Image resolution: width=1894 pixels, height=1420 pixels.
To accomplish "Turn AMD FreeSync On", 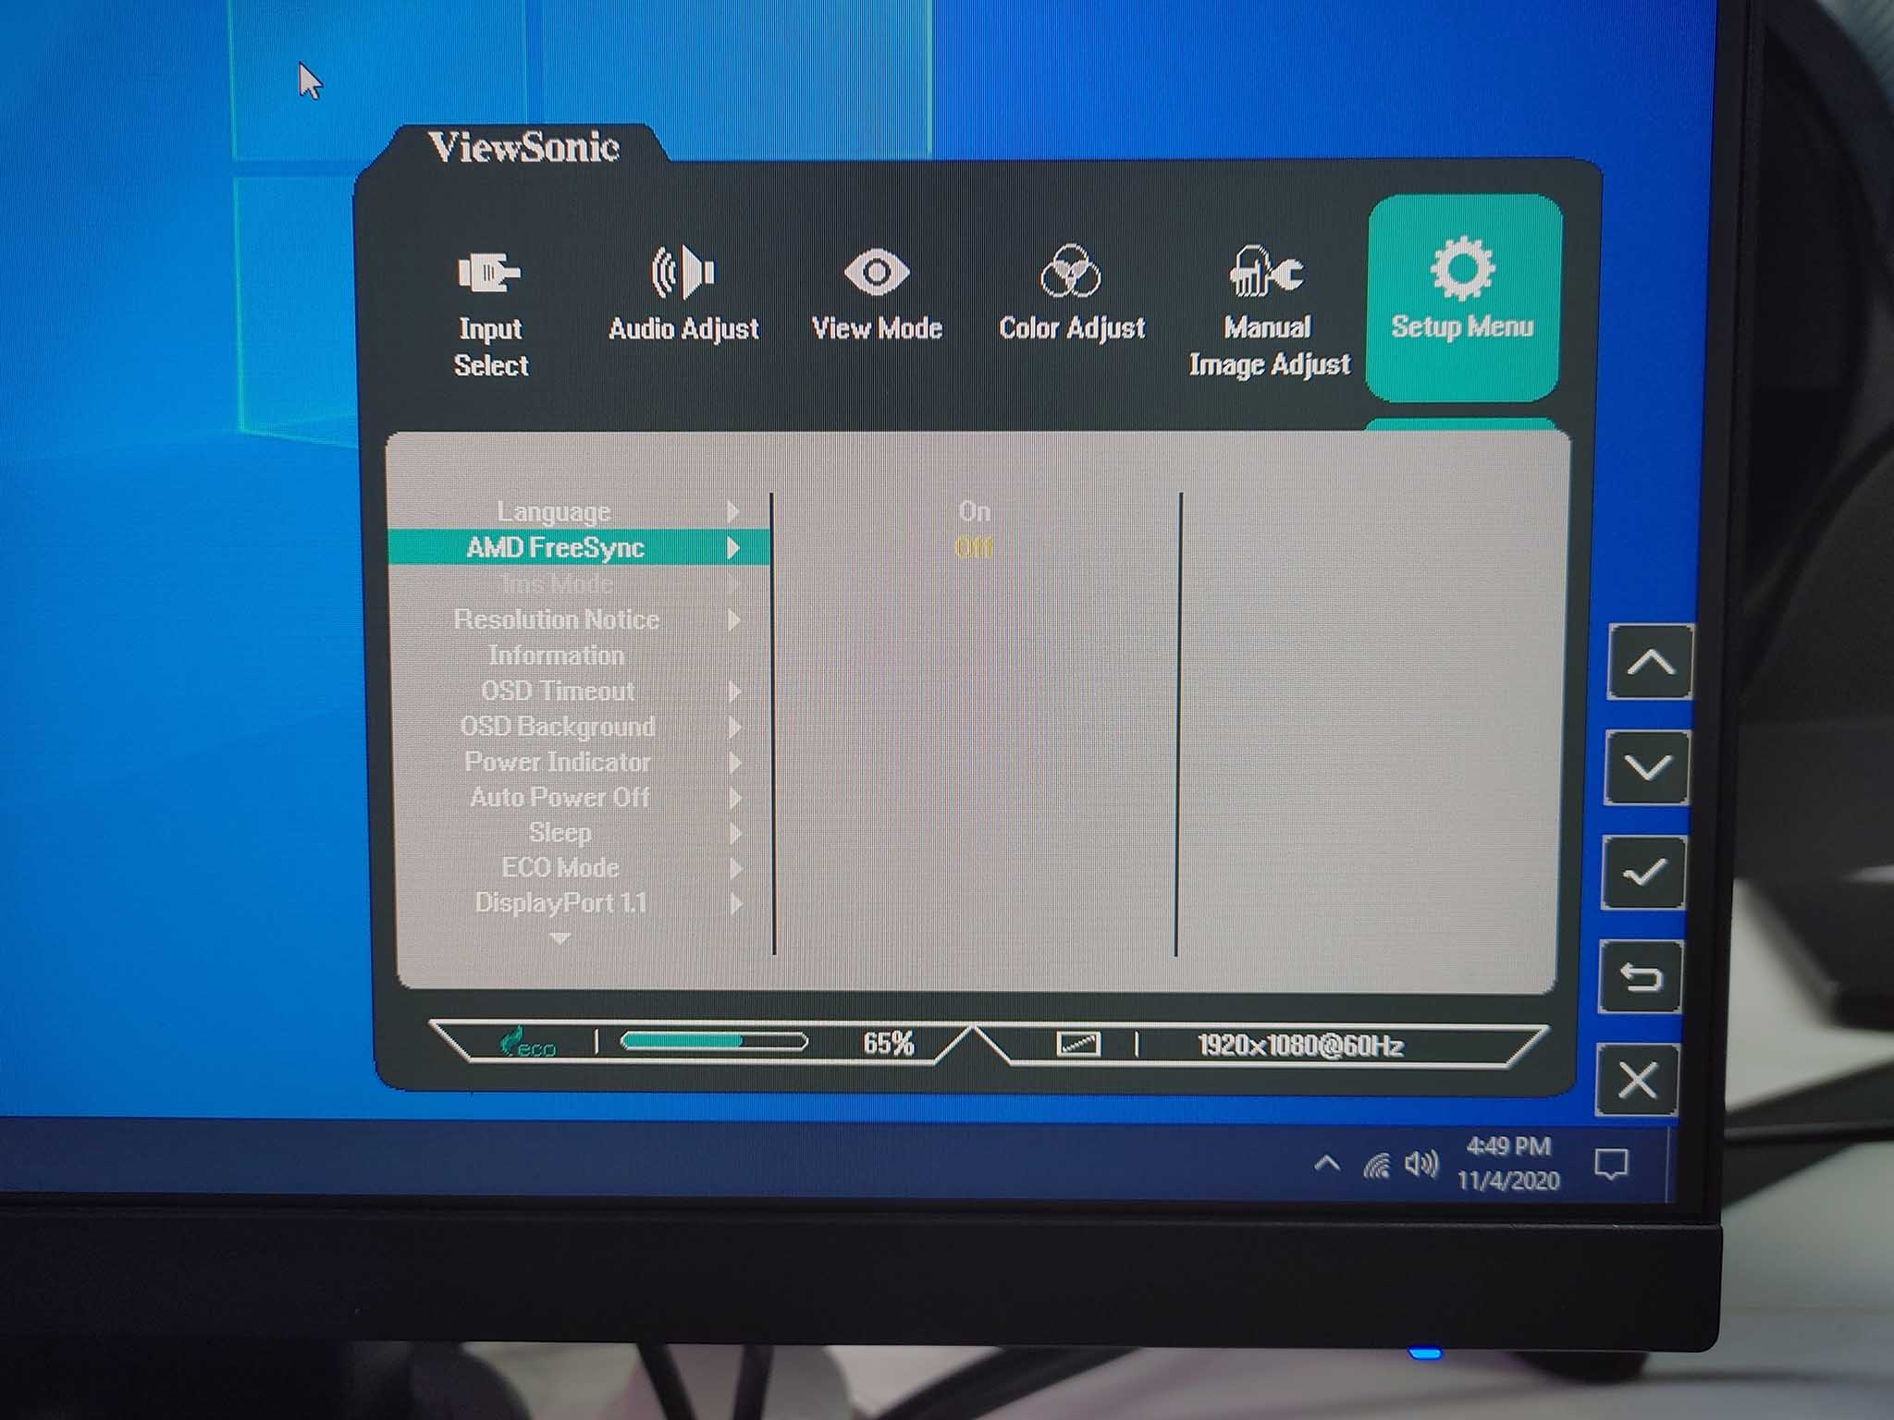I will [974, 509].
